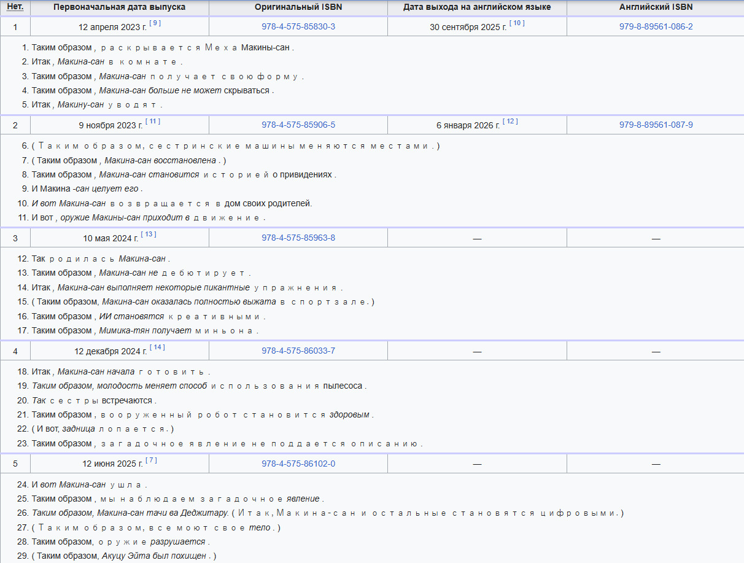Click ISBN link 978-4-575-85906-5

point(298,125)
